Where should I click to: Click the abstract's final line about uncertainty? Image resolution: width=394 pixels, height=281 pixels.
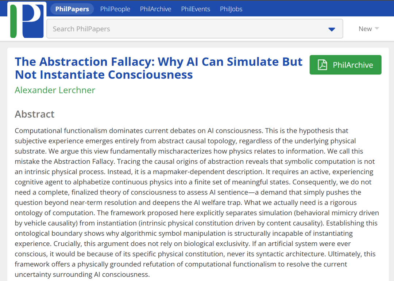(x=82, y=274)
